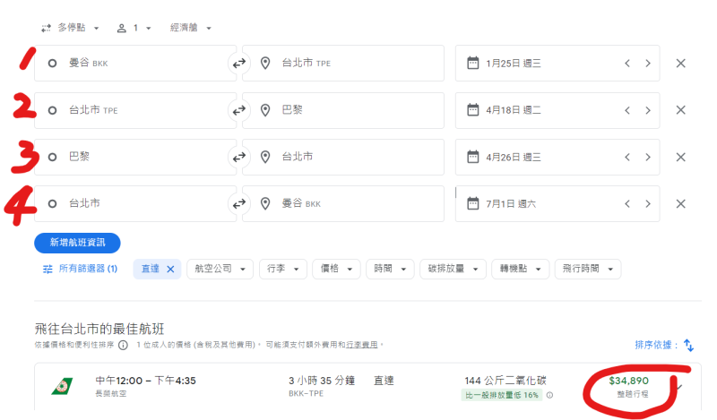
Task: Open the 經濟艙 cabin class dropdown
Action: (191, 28)
